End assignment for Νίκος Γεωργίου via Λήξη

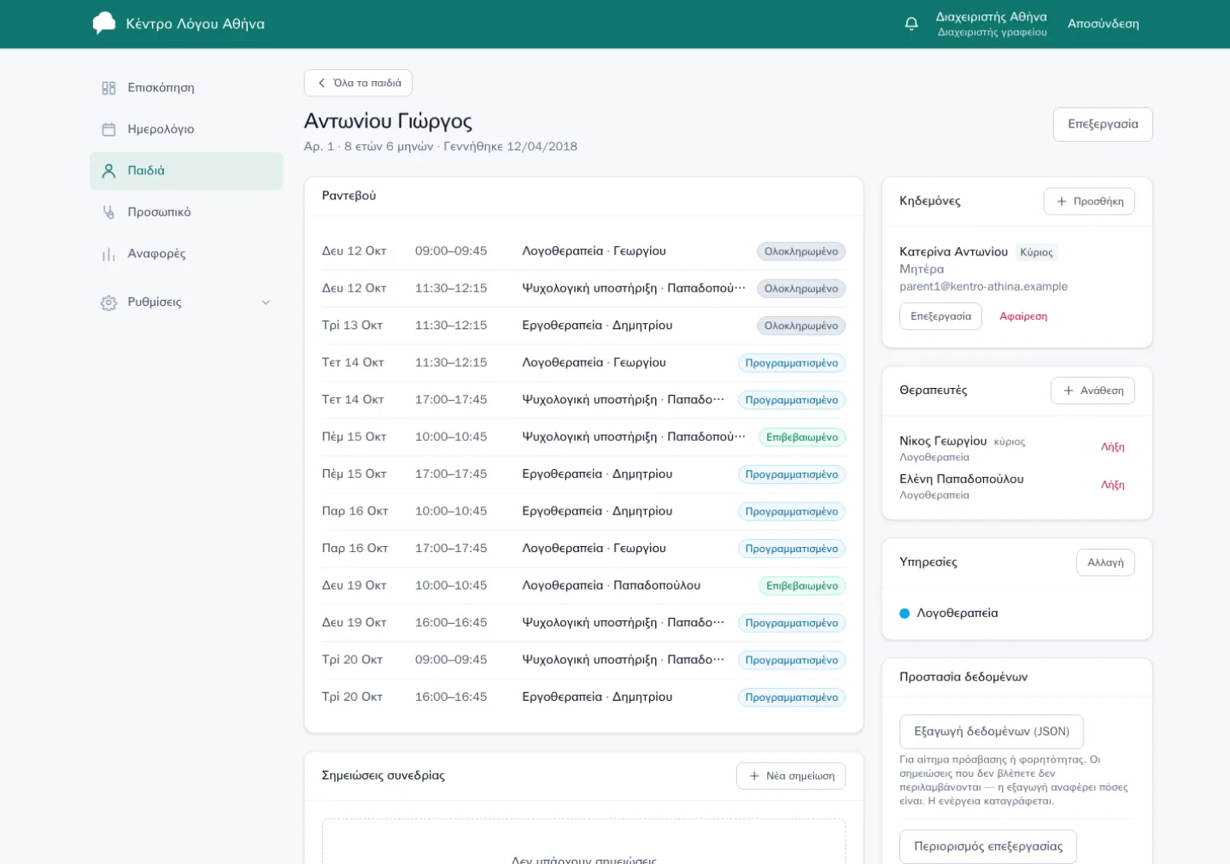click(1112, 447)
